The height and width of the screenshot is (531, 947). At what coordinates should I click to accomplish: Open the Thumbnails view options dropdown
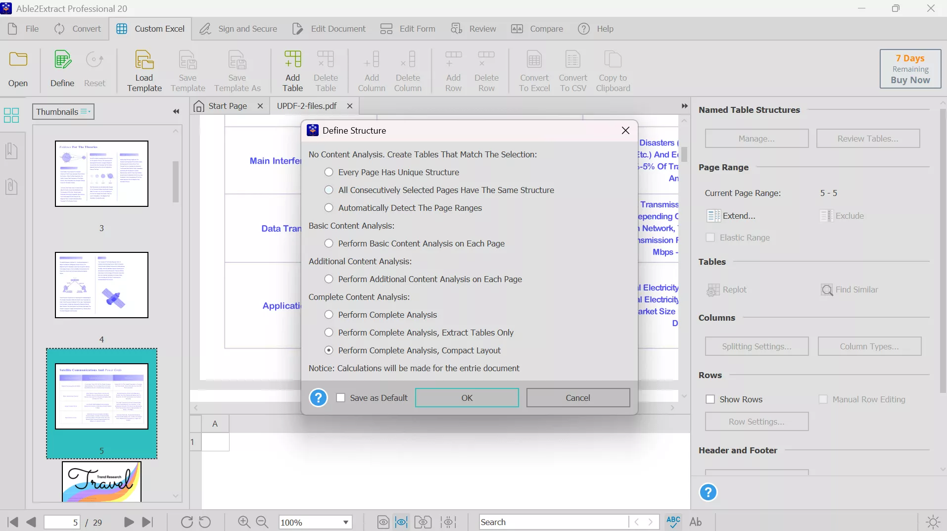tap(85, 112)
